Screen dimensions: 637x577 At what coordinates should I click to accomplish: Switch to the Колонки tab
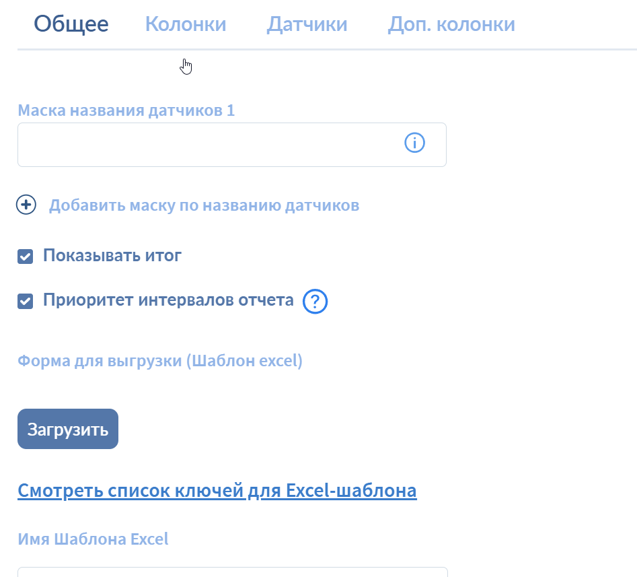coord(186,25)
